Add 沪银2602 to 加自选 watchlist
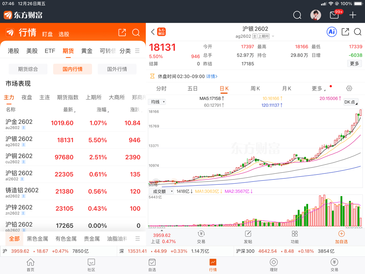The image size is (365, 274). pos(341,237)
